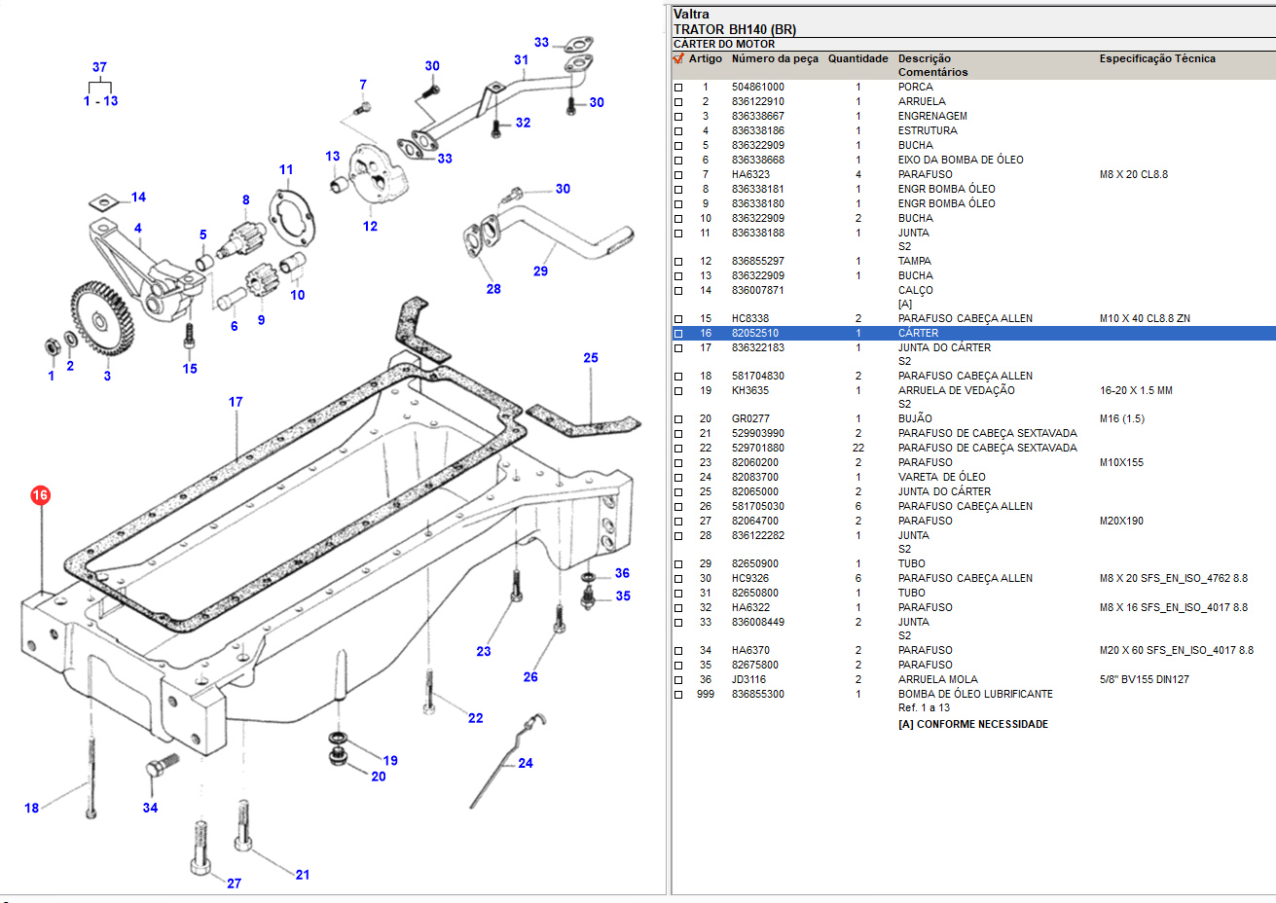Click the "Número da peça" column header

point(775,58)
